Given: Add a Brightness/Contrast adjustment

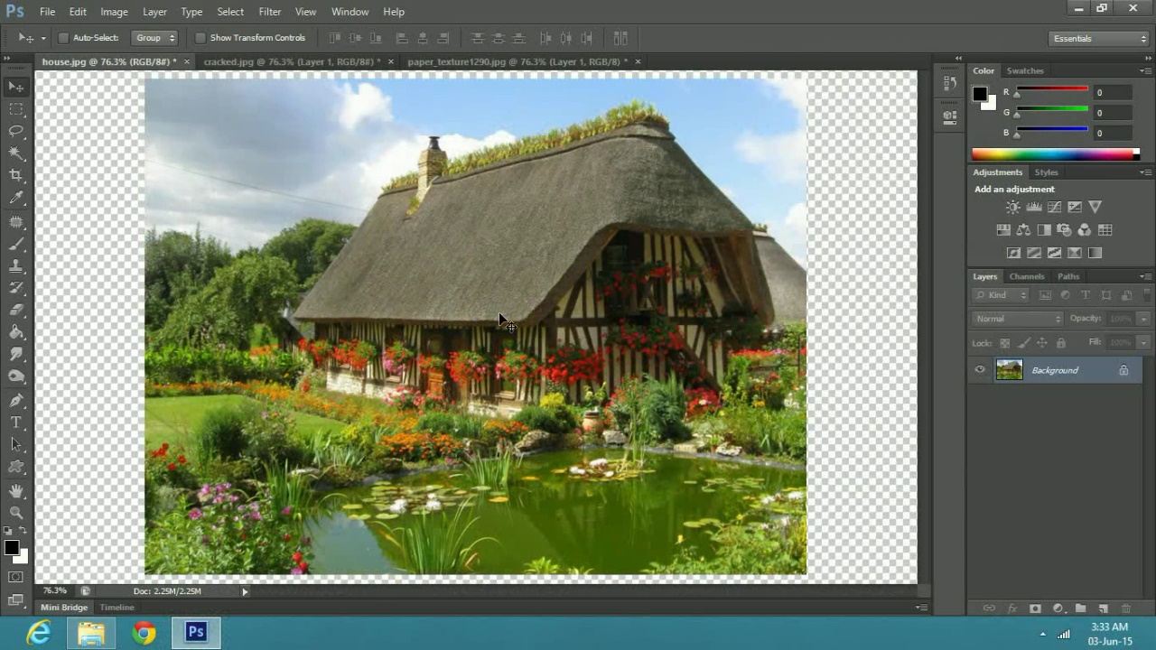Looking at the screenshot, I should tap(1013, 208).
